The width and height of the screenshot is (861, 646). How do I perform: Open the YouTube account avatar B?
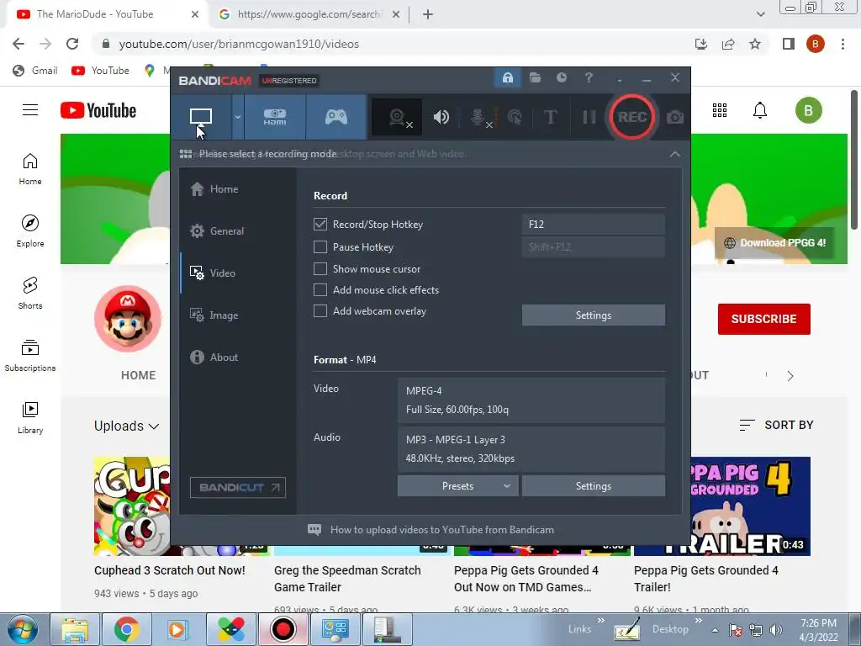coord(808,110)
